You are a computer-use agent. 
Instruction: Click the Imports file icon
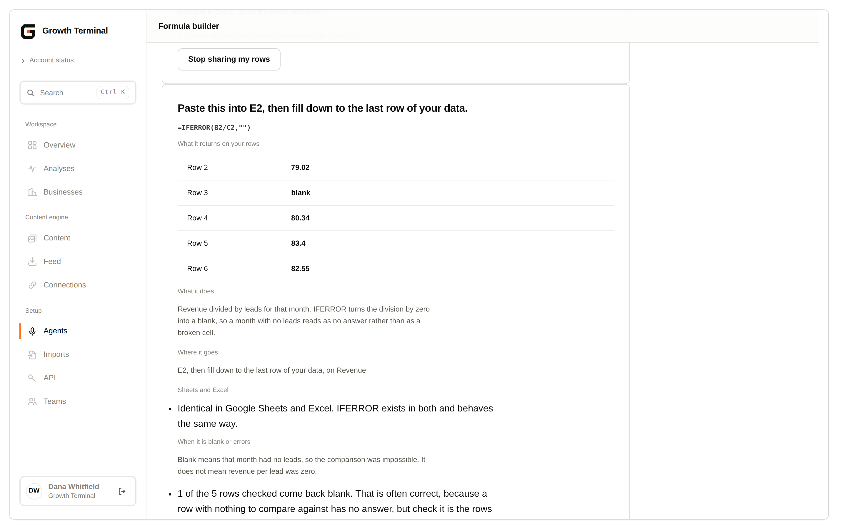coord(32,354)
